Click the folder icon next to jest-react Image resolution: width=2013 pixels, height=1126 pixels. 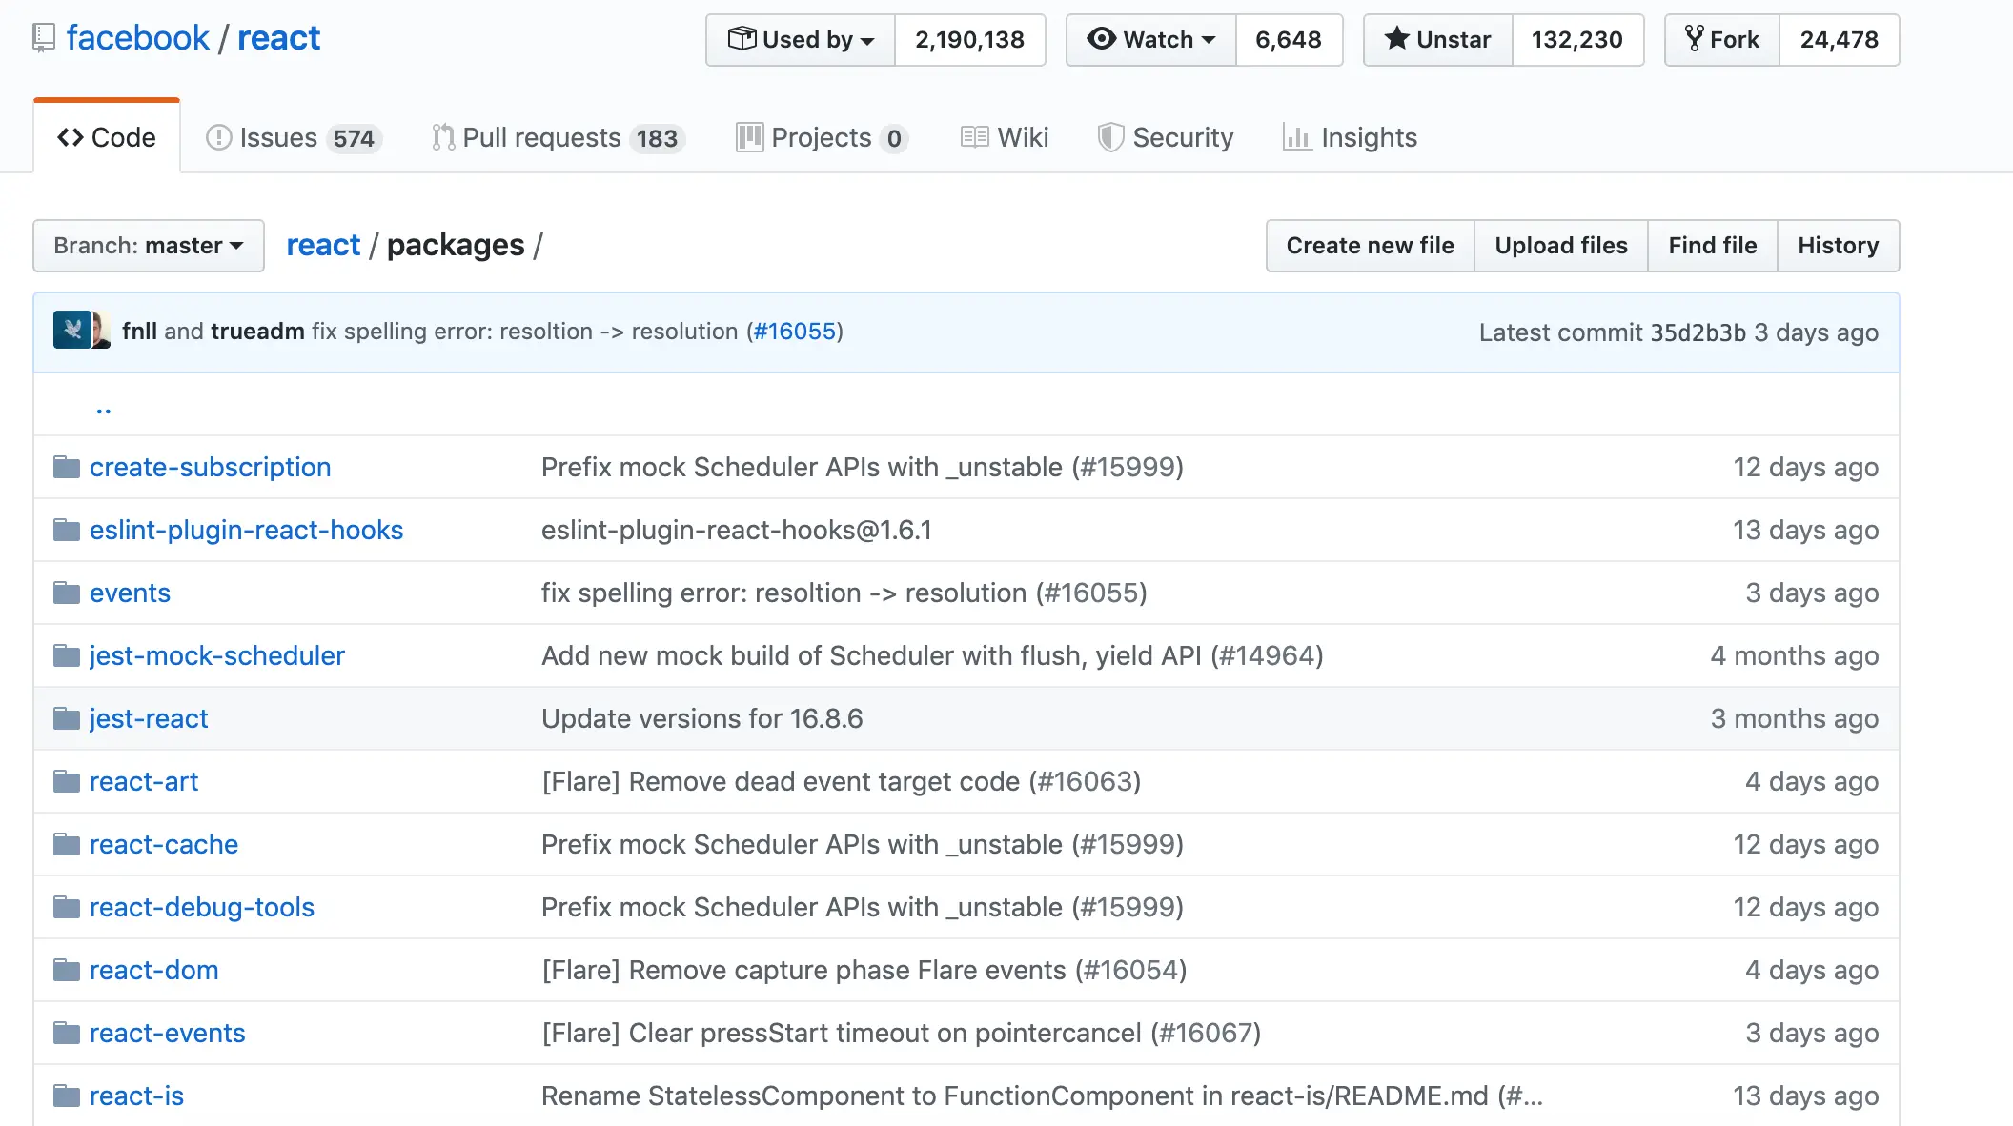point(67,718)
